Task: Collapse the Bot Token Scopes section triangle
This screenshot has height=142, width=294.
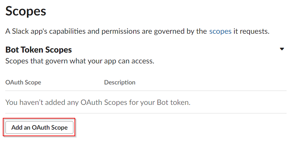Action: 282,49
